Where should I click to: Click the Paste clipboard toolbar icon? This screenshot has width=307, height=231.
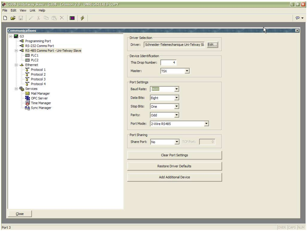54,18
